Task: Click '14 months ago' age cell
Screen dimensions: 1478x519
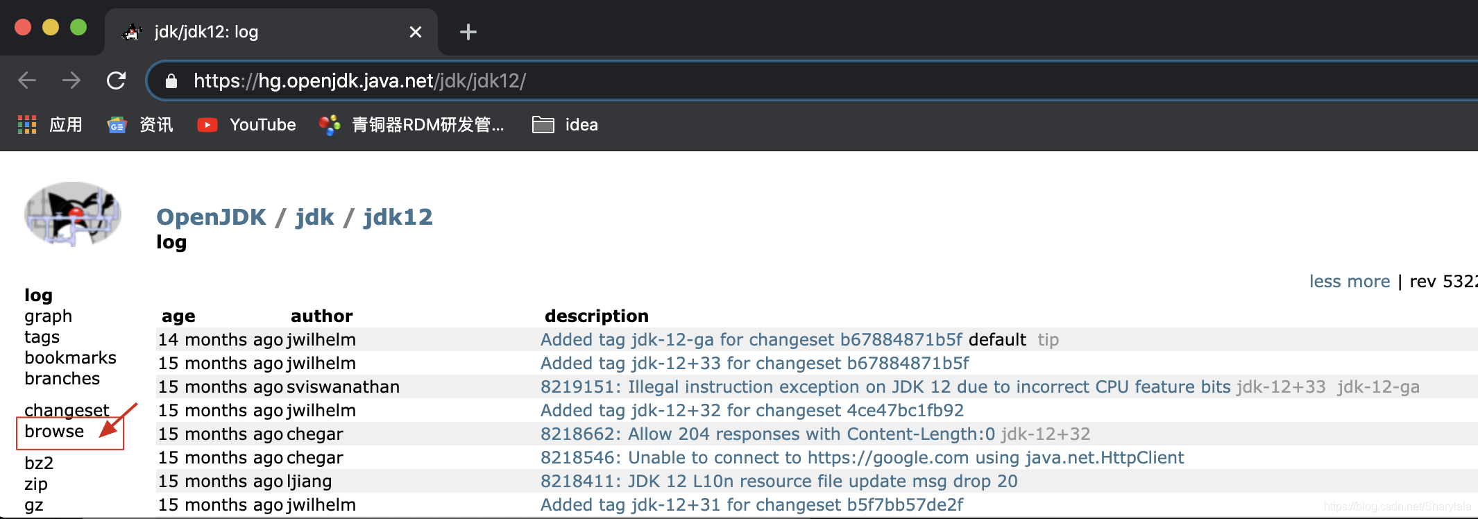Action: 221,340
